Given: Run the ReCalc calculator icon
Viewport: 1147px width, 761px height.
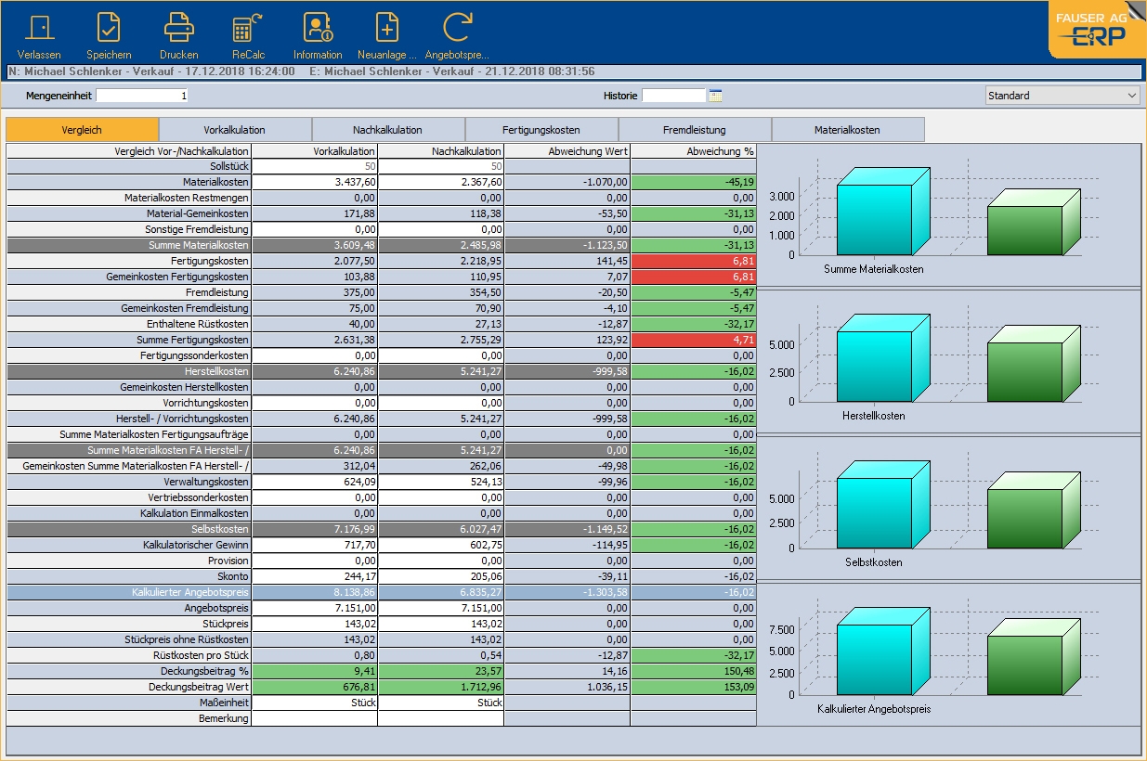Looking at the screenshot, I should point(248,28).
